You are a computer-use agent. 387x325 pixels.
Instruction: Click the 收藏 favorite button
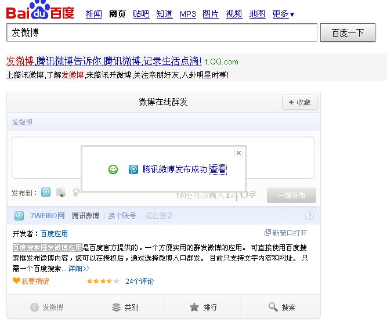[299, 102]
